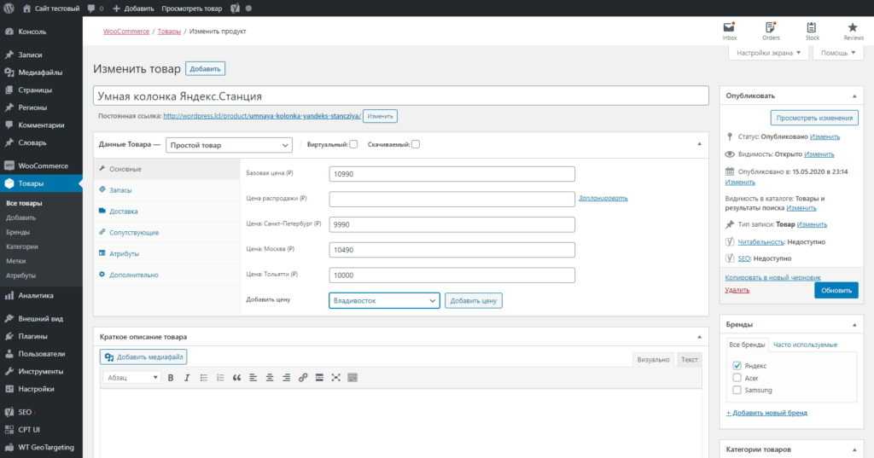Viewport: 874px width, 458px height.
Task: Click the Добавить новый бренд link
Action: [766, 413]
